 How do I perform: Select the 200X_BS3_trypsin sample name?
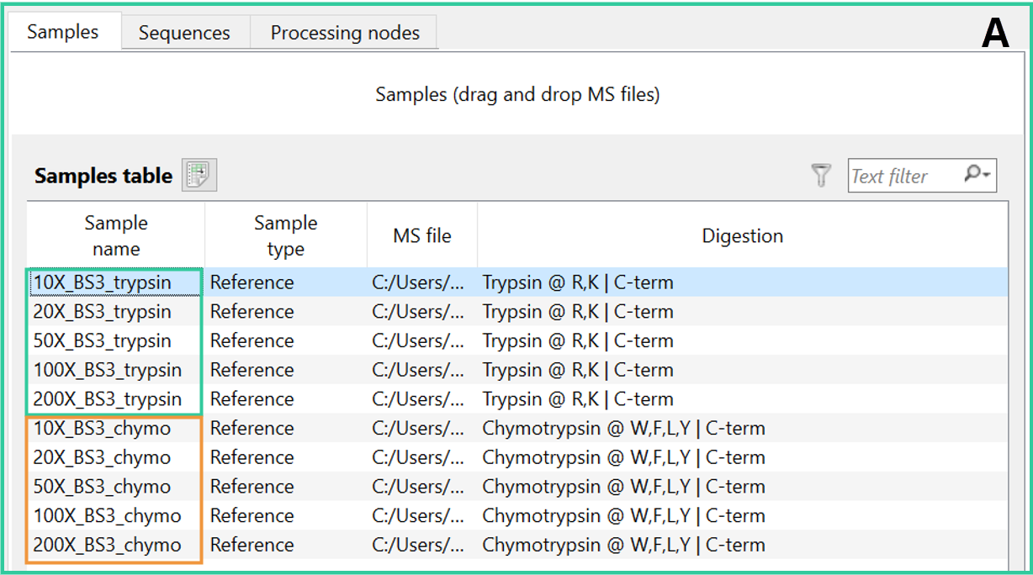[x=107, y=399]
